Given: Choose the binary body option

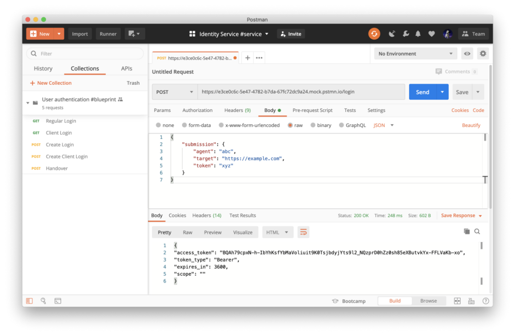Looking at the screenshot, I should point(320,125).
